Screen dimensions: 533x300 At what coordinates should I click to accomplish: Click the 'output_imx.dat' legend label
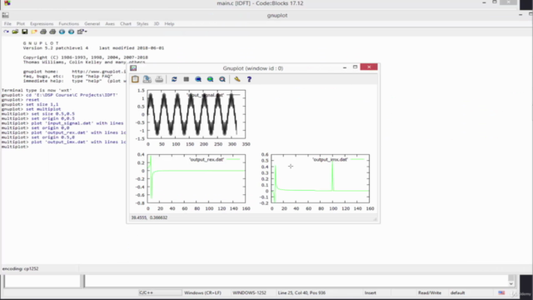(x=331, y=159)
